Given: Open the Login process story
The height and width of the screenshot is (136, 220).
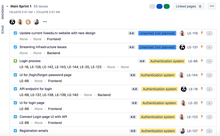Looking at the screenshot, I should coord(30,61).
